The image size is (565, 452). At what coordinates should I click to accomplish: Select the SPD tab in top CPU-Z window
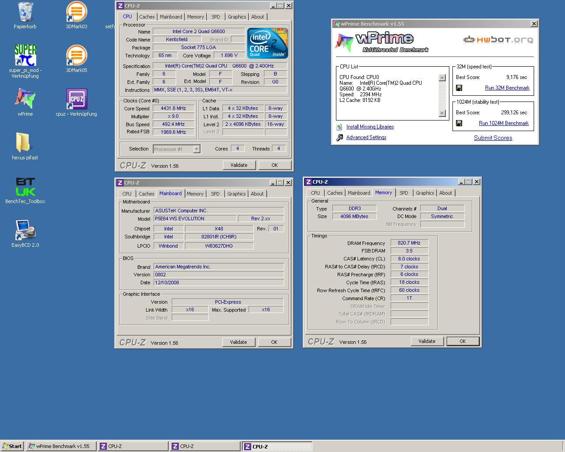215,17
